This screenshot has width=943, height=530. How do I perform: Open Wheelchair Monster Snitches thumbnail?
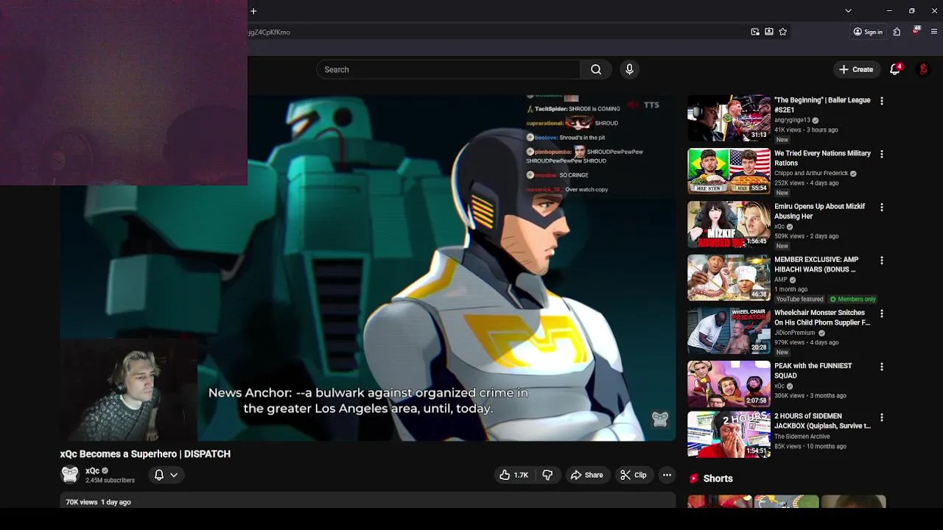(729, 331)
